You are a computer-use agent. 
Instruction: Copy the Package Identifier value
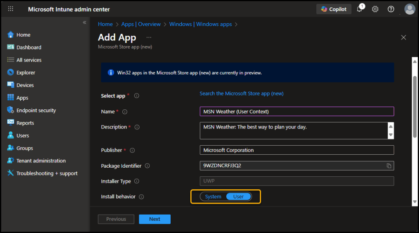[389, 166]
